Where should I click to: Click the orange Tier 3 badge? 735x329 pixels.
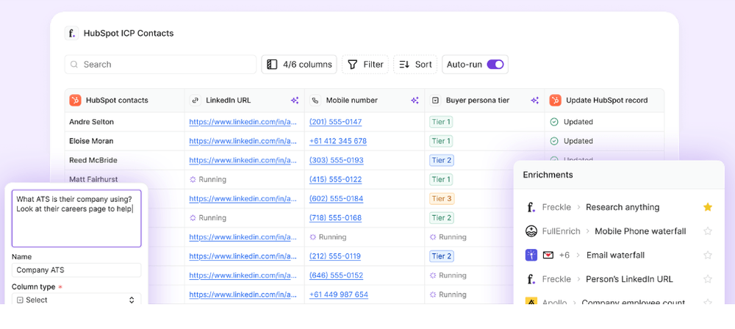[442, 199]
